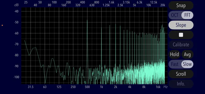The width and height of the screenshot is (205, 94).
Task: Set response speed to Slow
Action: click(x=187, y=64)
